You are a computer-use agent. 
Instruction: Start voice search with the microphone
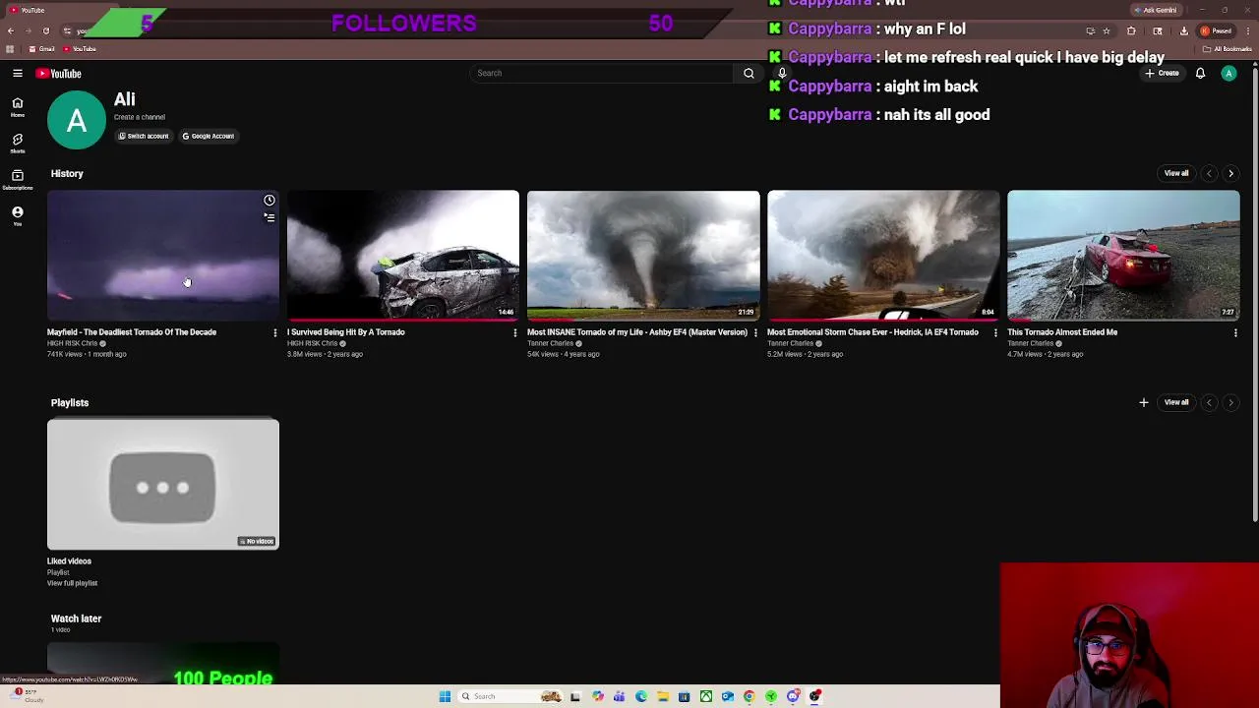[782, 73]
